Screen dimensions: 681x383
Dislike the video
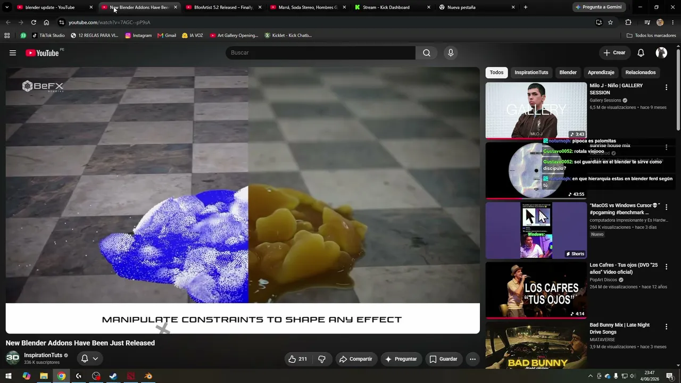click(321, 359)
